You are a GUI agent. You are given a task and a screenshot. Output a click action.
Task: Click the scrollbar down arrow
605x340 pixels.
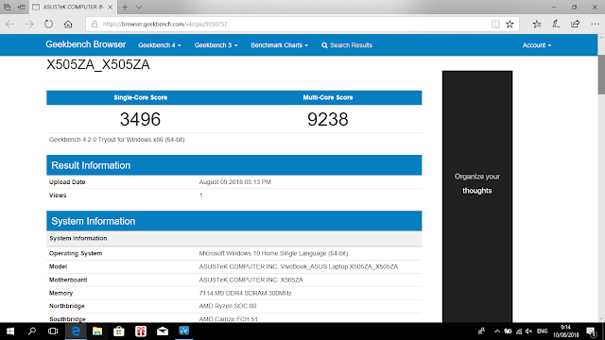point(601,319)
